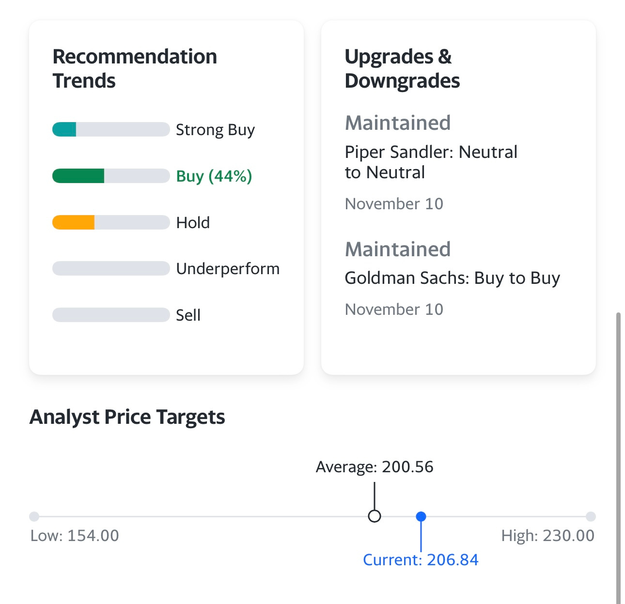Screen dimensions: 625x604
Task: Click the Underperform rating bar
Action: (109, 268)
